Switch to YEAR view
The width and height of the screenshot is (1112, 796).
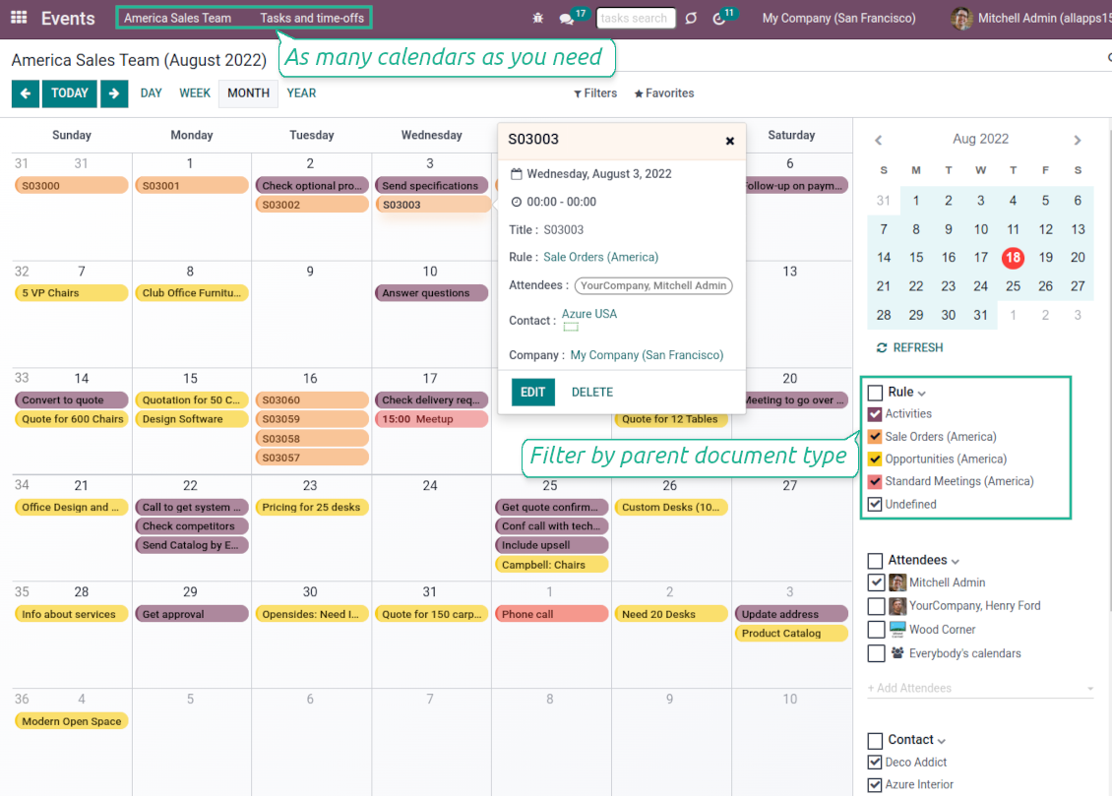[301, 92]
